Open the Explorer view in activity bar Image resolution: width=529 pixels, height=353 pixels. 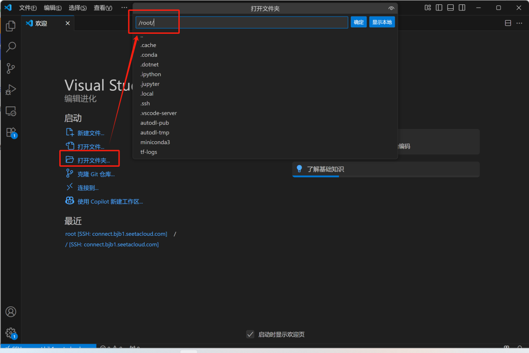point(11,26)
